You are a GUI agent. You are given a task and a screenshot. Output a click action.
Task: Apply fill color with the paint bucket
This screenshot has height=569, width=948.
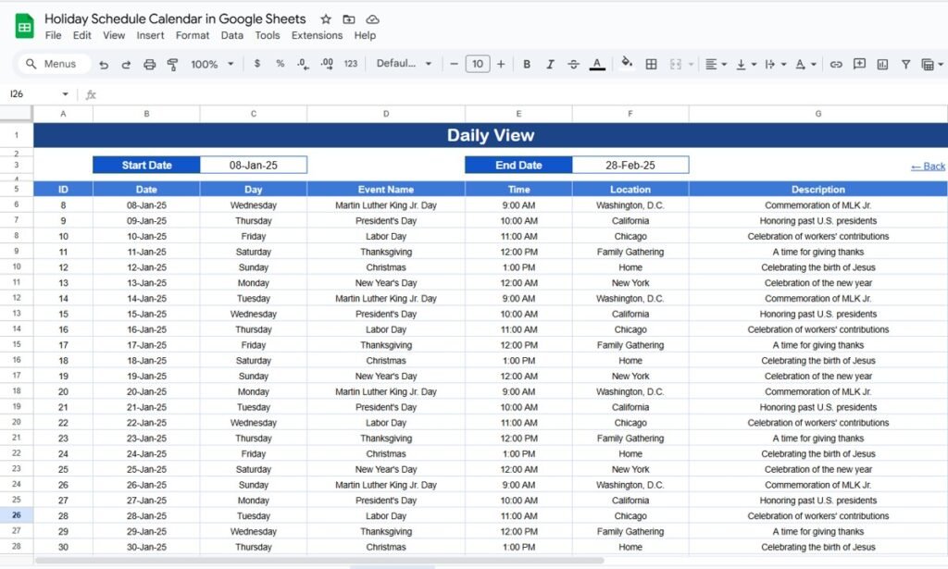coord(627,64)
